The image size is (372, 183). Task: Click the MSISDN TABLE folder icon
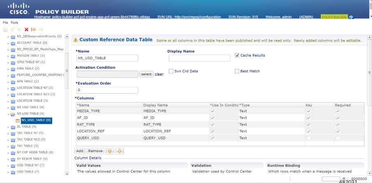click(x=13, y=56)
